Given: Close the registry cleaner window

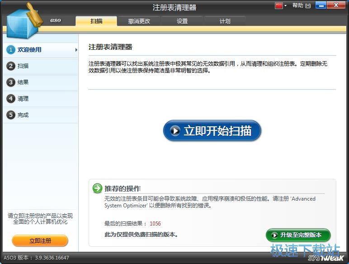Looking at the screenshot, I should (x=336, y=5).
